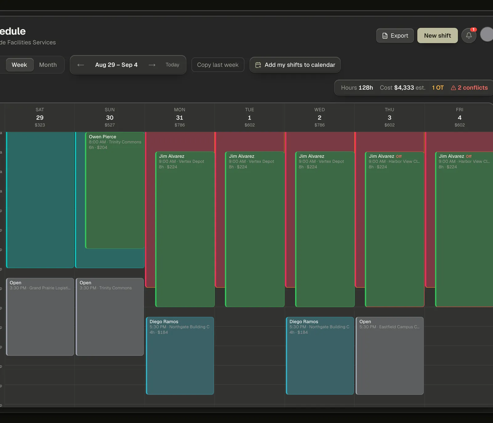Image resolution: width=493 pixels, height=423 pixels.
Task: Export the schedule
Action: pos(395,35)
